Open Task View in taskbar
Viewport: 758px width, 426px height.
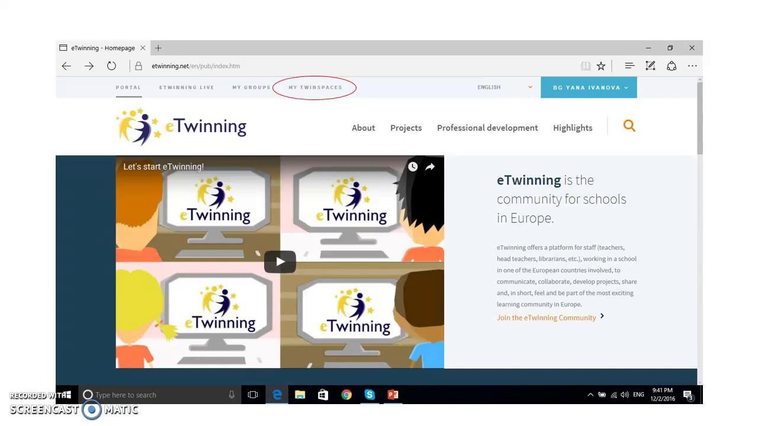[253, 395]
